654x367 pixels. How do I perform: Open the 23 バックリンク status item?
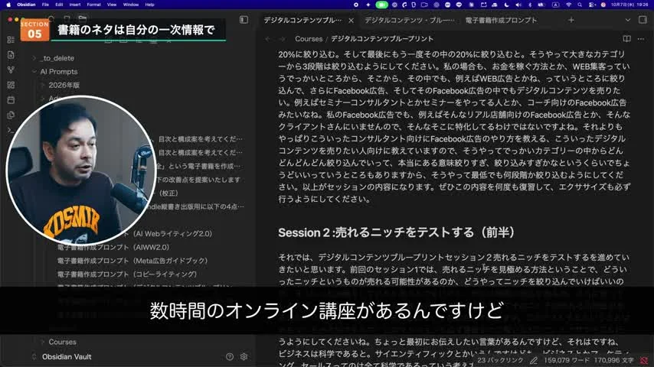tap(500, 360)
